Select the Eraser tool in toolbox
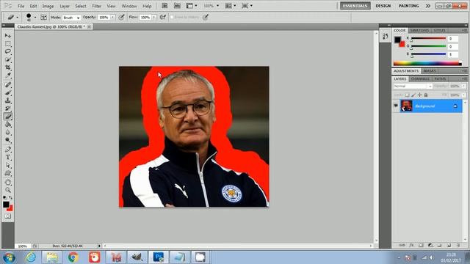 click(8, 117)
